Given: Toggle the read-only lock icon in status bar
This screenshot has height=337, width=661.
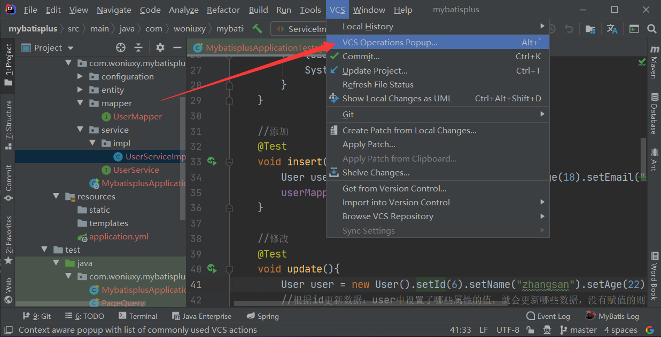Looking at the screenshot, I should (530, 330).
